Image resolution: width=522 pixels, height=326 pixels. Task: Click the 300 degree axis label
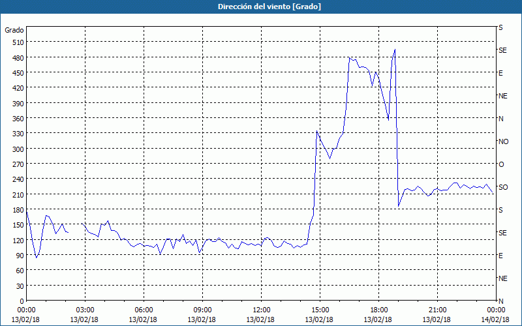point(18,149)
